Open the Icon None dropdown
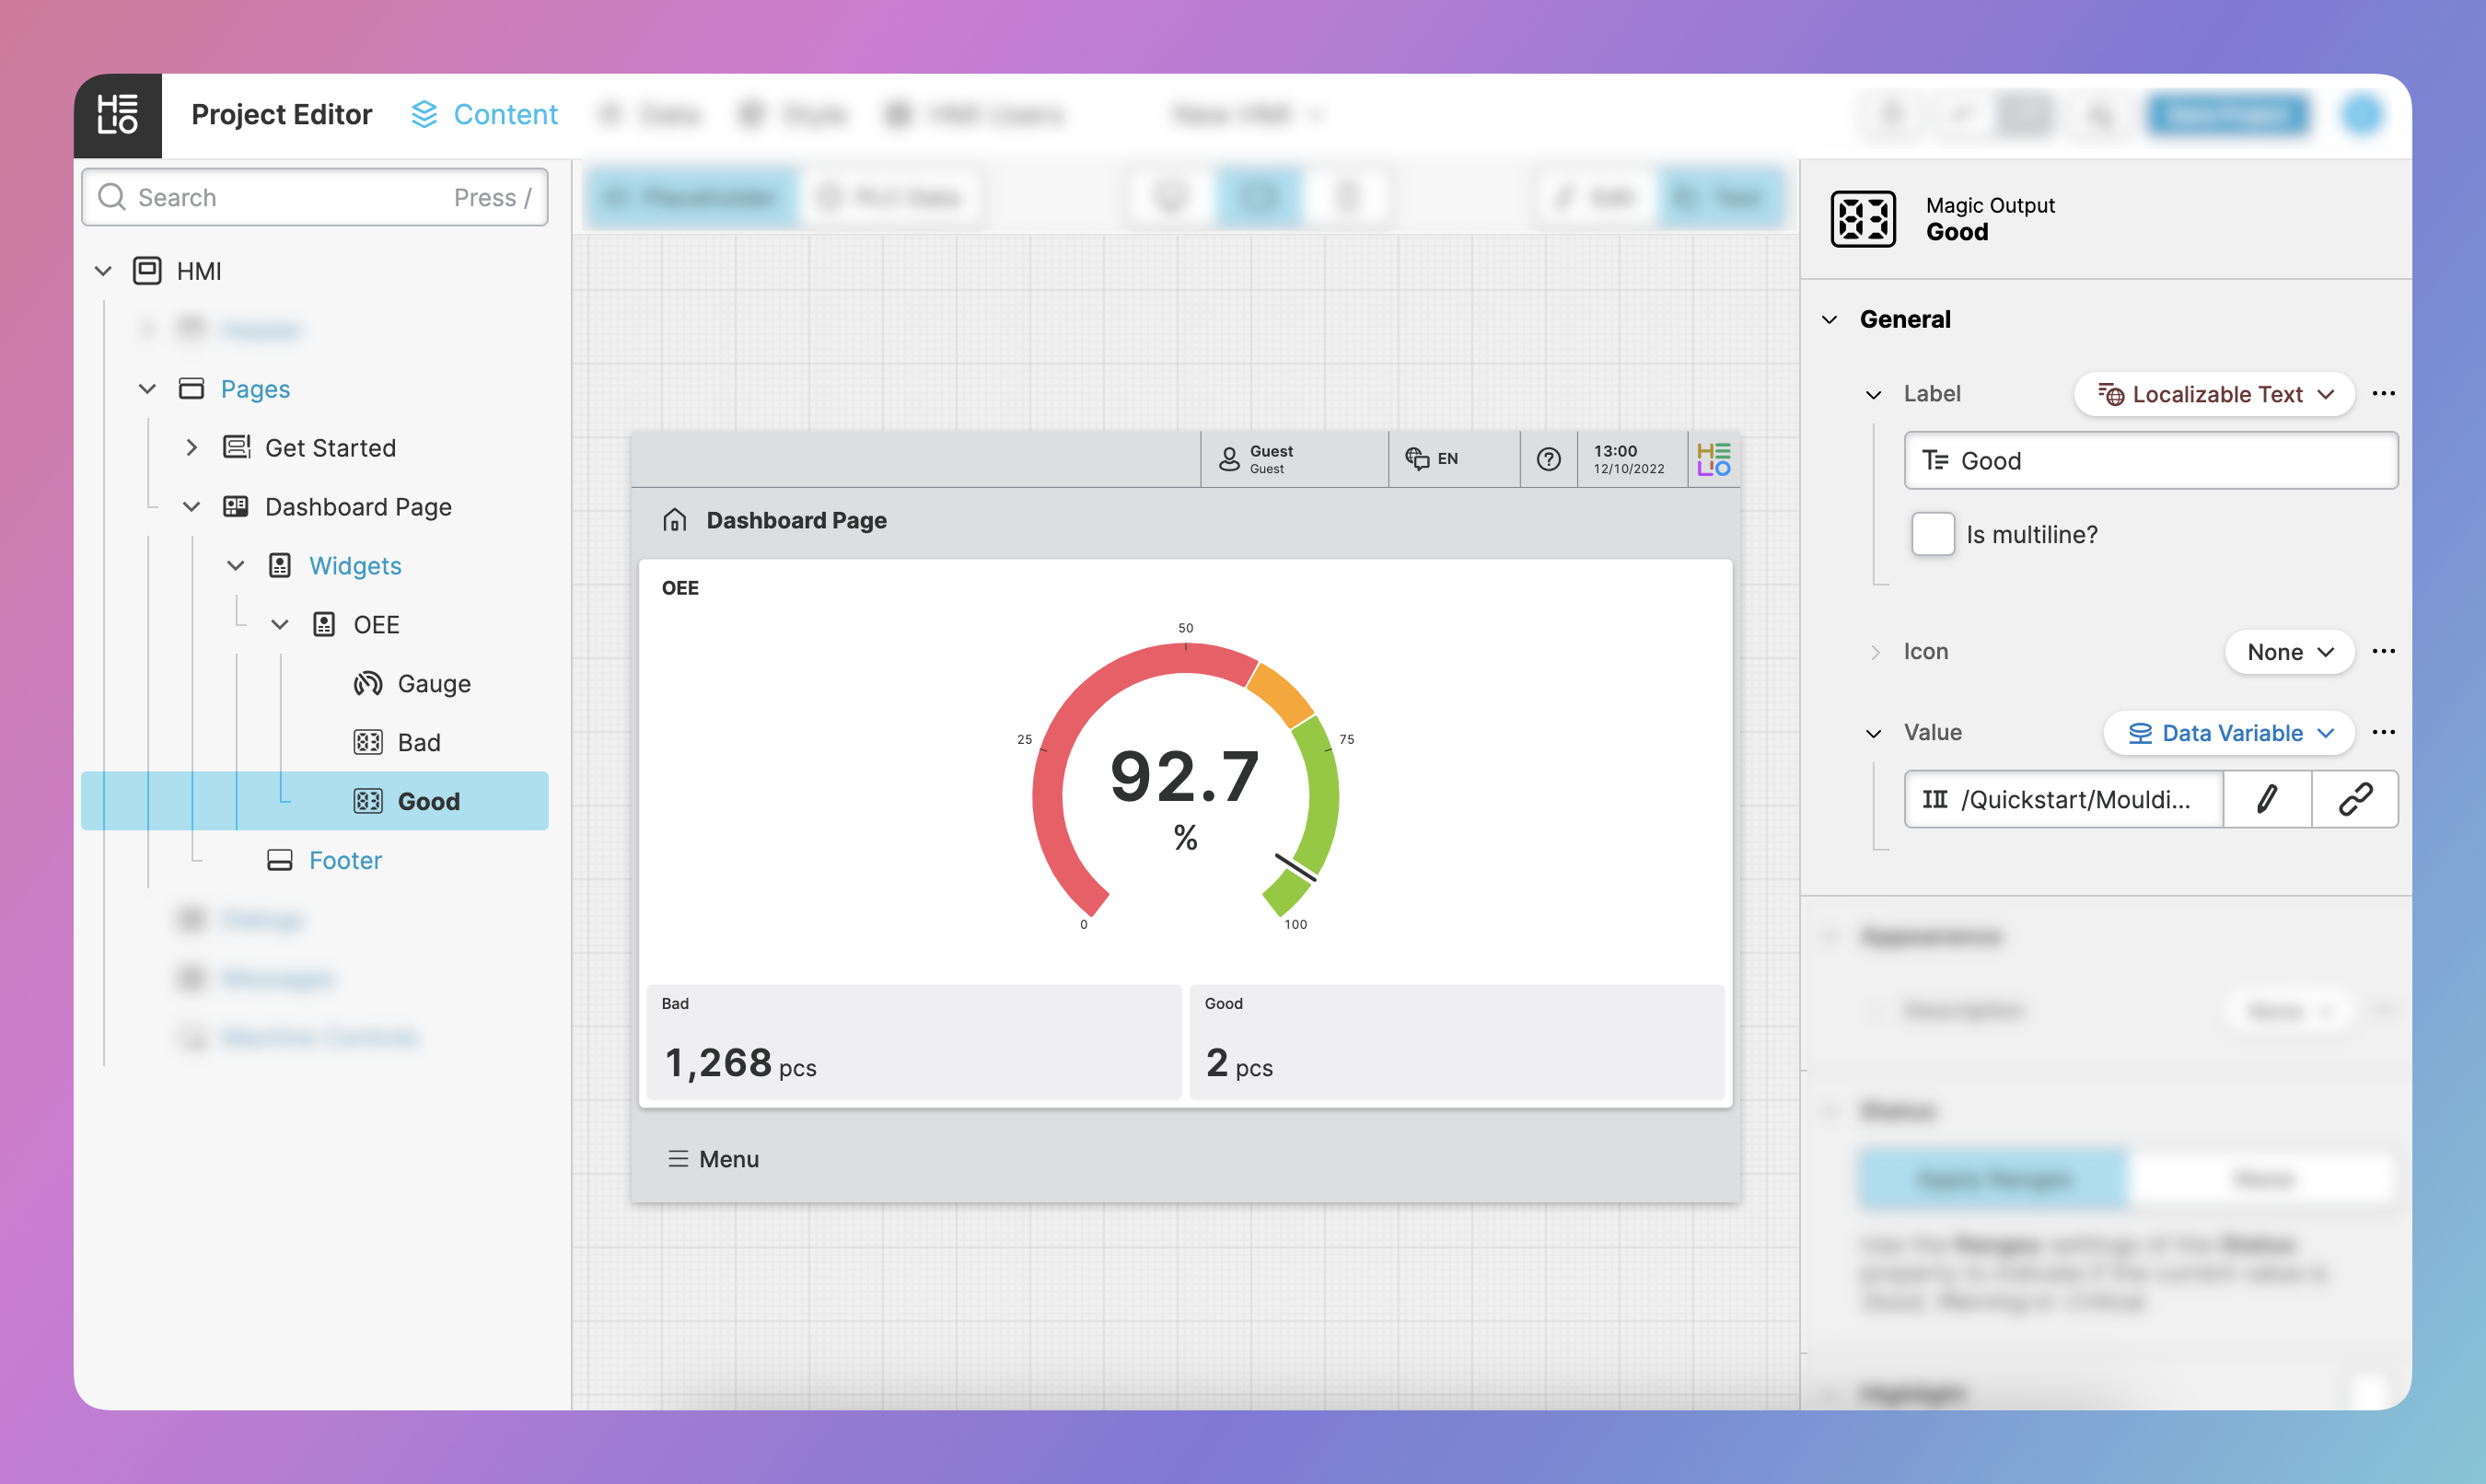The image size is (2486, 1484). (2288, 652)
